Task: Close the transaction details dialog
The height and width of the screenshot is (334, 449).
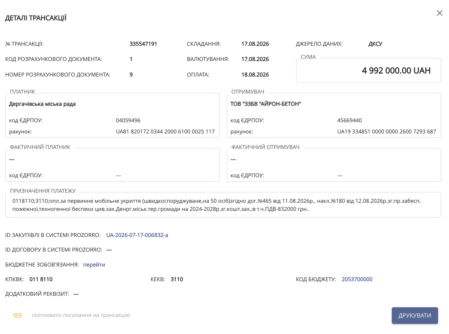Action: (439, 13)
